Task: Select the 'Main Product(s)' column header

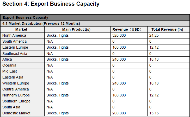Action: [76, 29]
